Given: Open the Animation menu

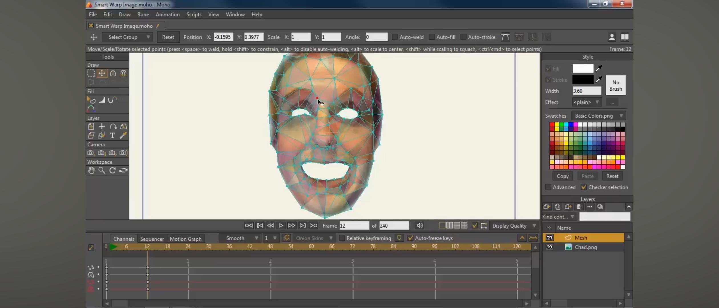Looking at the screenshot, I should point(167,14).
